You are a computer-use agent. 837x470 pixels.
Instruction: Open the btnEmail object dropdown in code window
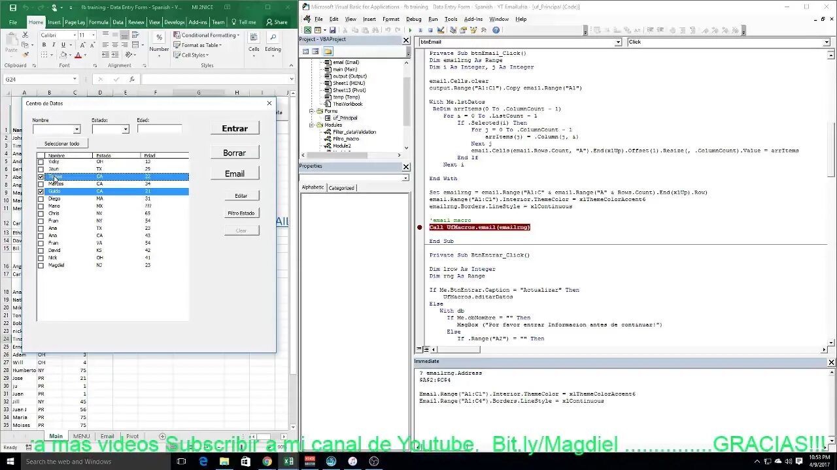coord(618,42)
